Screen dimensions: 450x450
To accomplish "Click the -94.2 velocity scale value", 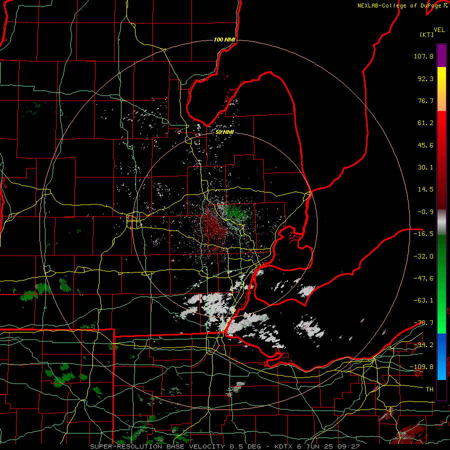I will pos(423,344).
